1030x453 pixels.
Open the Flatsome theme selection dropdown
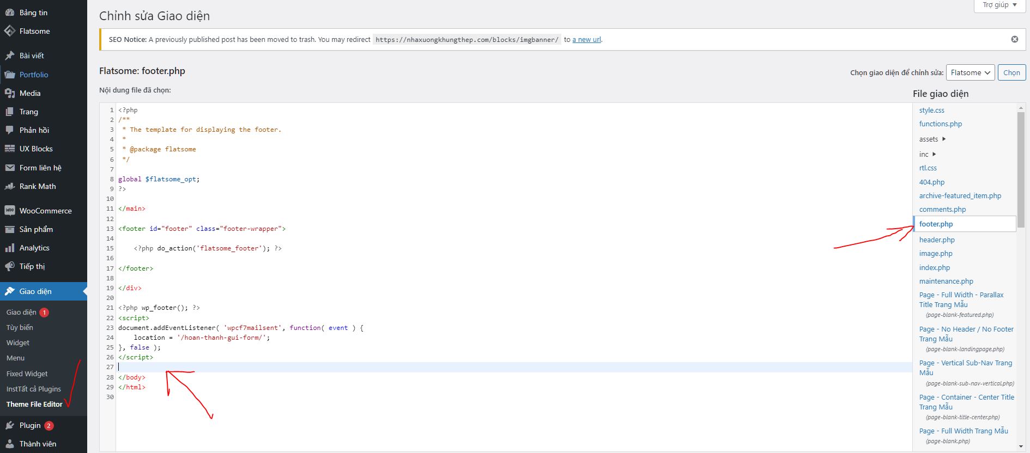(970, 72)
